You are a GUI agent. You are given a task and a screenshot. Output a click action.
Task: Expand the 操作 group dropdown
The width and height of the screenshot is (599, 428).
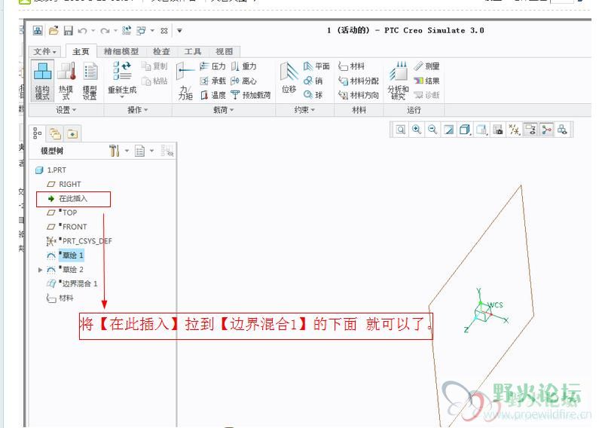[x=138, y=110]
